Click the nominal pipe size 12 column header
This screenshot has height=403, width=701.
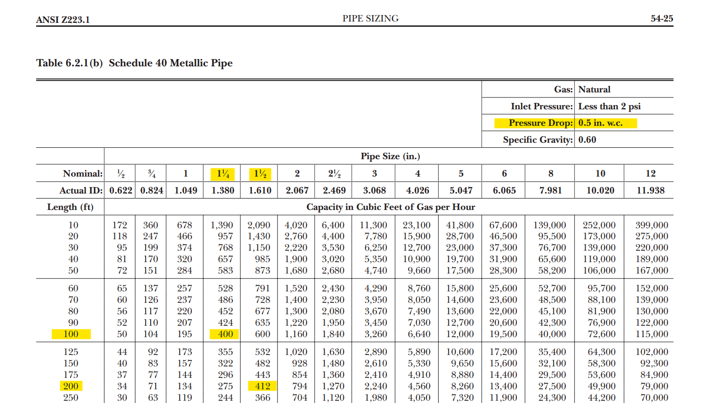(x=651, y=173)
